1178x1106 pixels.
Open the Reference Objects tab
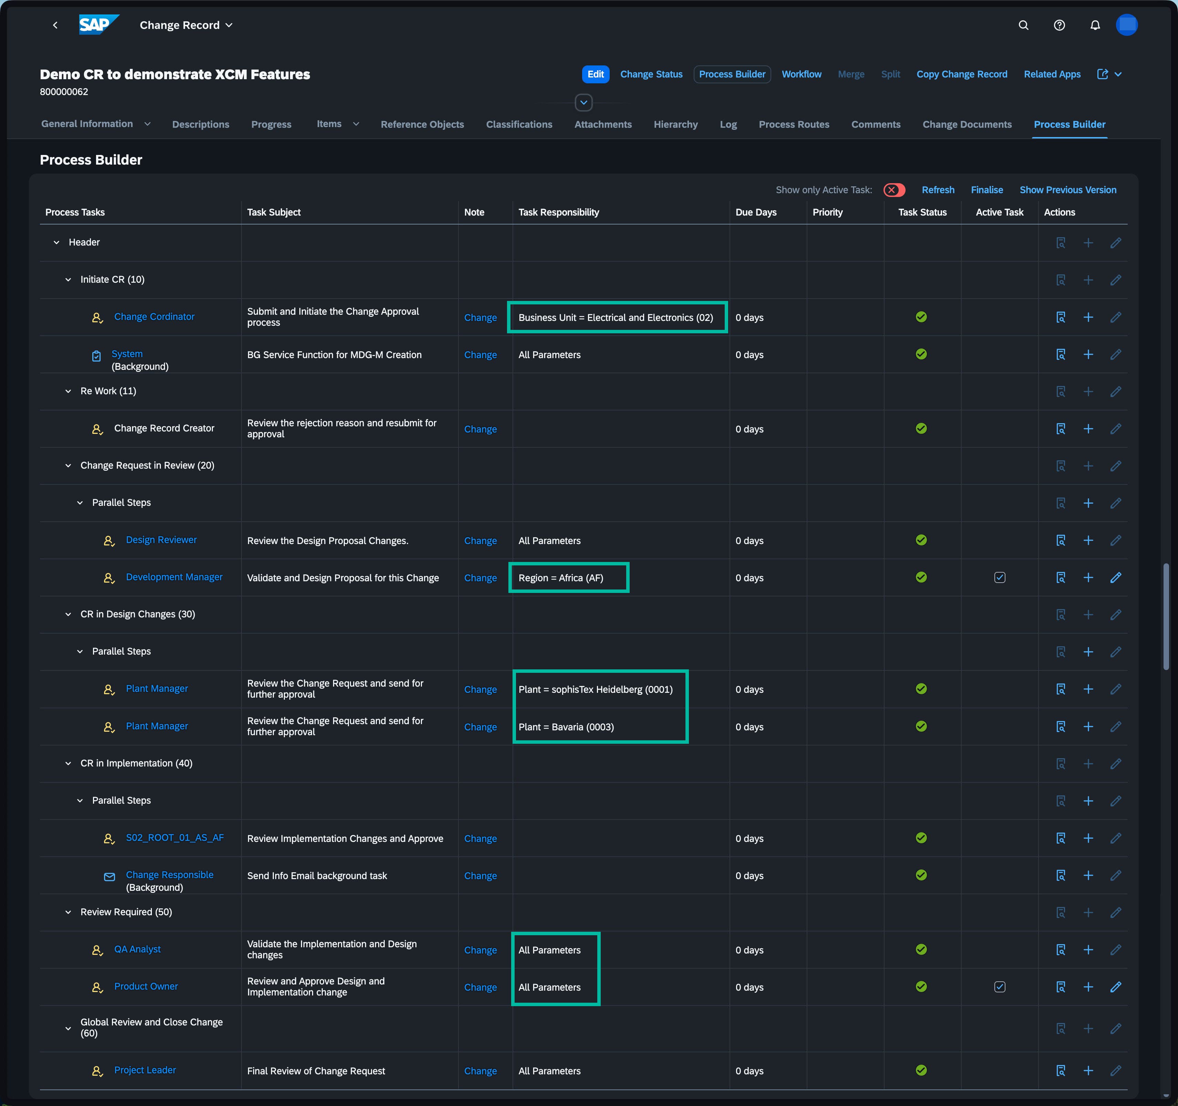(422, 124)
